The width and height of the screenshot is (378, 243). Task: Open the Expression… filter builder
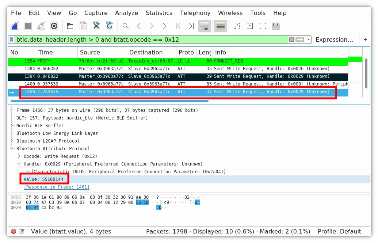tap(335, 39)
